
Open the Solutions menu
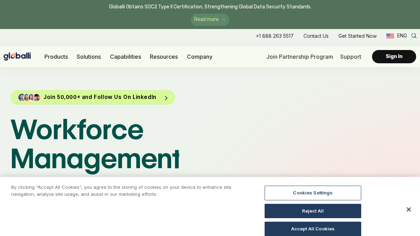tap(89, 57)
